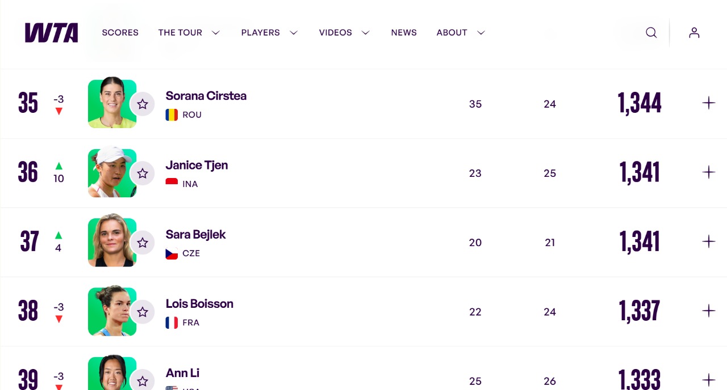
Task: Open Sara Bejlek player profile link
Action: point(195,235)
